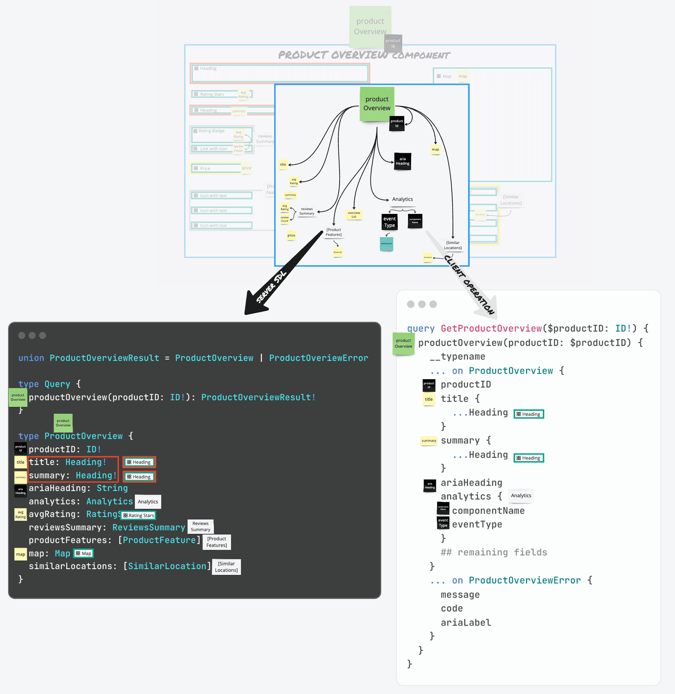This screenshot has width=675, height=694.
Task: Click the teal sticky below event Type
Action: (387, 244)
